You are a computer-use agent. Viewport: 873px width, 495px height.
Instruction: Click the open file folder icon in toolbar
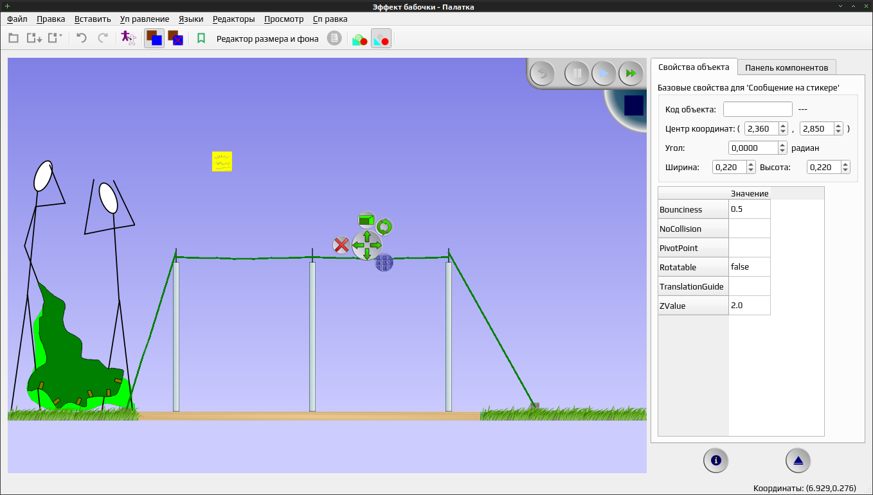tap(14, 39)
